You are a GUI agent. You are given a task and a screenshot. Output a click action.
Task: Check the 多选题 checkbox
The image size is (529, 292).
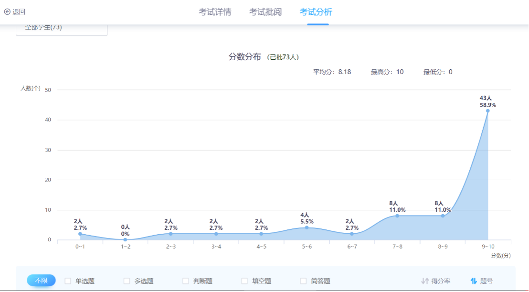[126, 281]
